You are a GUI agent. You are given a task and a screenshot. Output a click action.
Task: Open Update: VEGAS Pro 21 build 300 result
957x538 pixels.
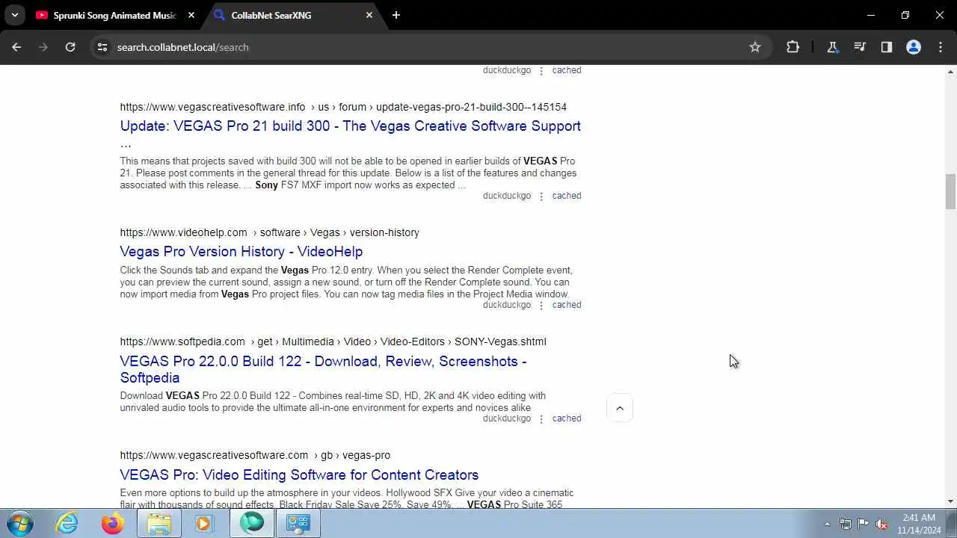click(350, 134)
